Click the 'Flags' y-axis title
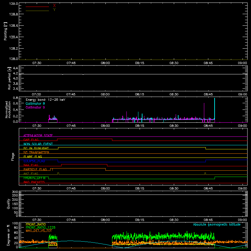Screen dimensions: 251x251 [13, 157]
